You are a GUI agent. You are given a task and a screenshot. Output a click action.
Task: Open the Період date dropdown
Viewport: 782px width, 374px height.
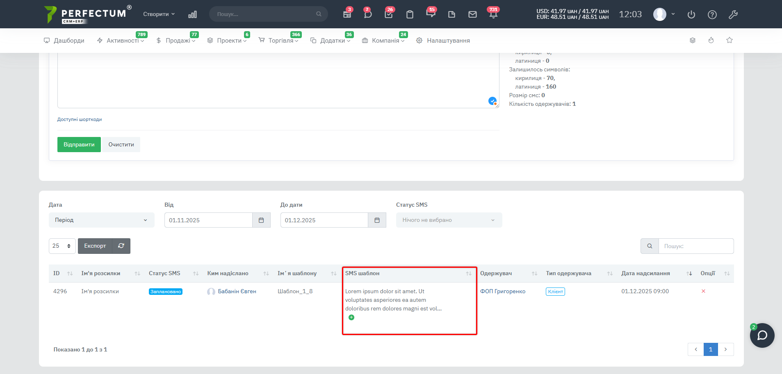click(x=101, y=220)
